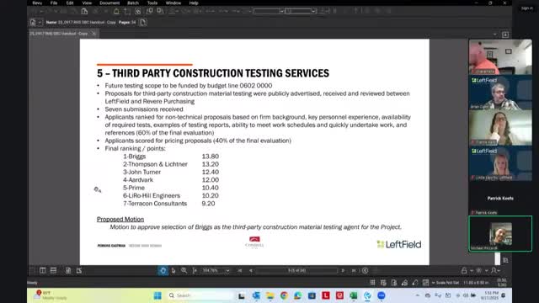Launch Chrome from the taskbar
The image size is (539, 303).
(x=284, y=295)
